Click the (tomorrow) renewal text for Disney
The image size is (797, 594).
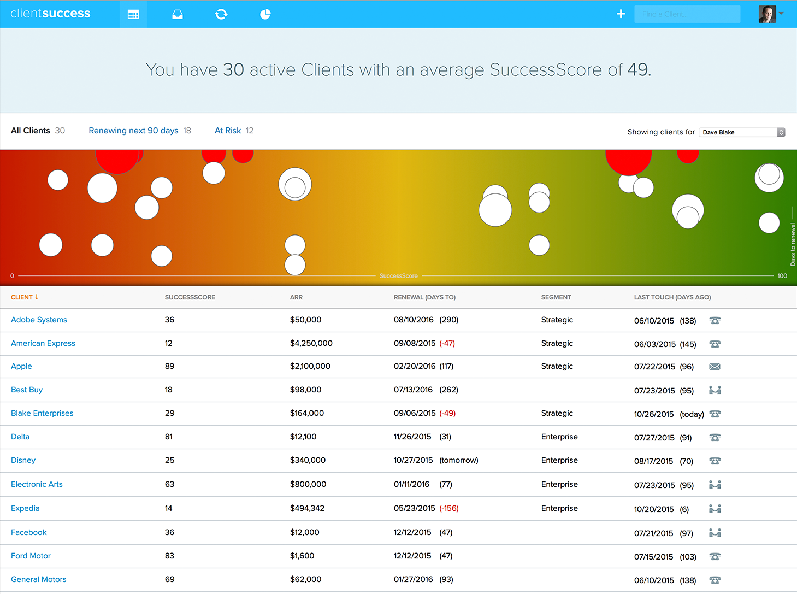pyautogui.click(x=459, y=460)
